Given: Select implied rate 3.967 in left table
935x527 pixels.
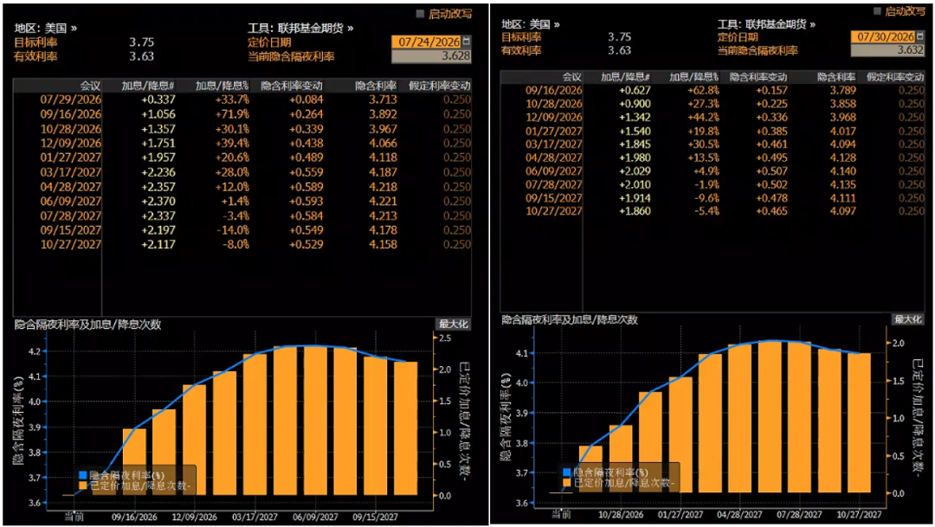Looking at the screenshot, I should pyautogui.click(x=383, y=129).
